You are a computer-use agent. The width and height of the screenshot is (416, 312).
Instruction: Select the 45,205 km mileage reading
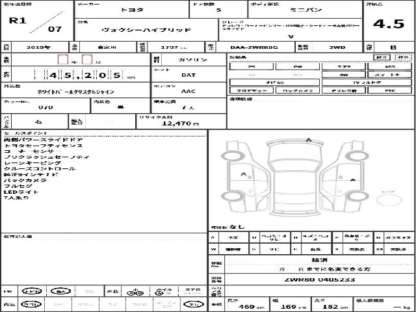coord(85,75)
